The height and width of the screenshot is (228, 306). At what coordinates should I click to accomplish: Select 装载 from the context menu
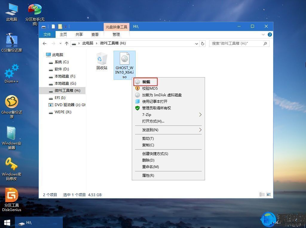146,82
